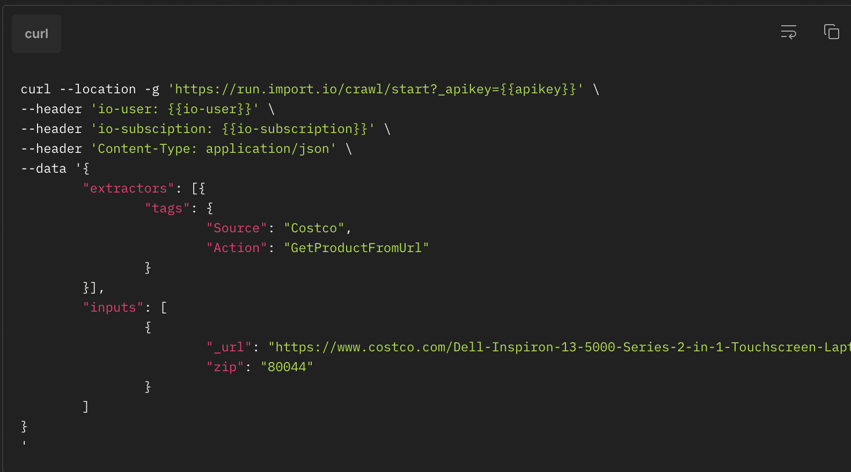Click the "zip" JSON key
Screen dimensions: 851x472
click(225, 367)
